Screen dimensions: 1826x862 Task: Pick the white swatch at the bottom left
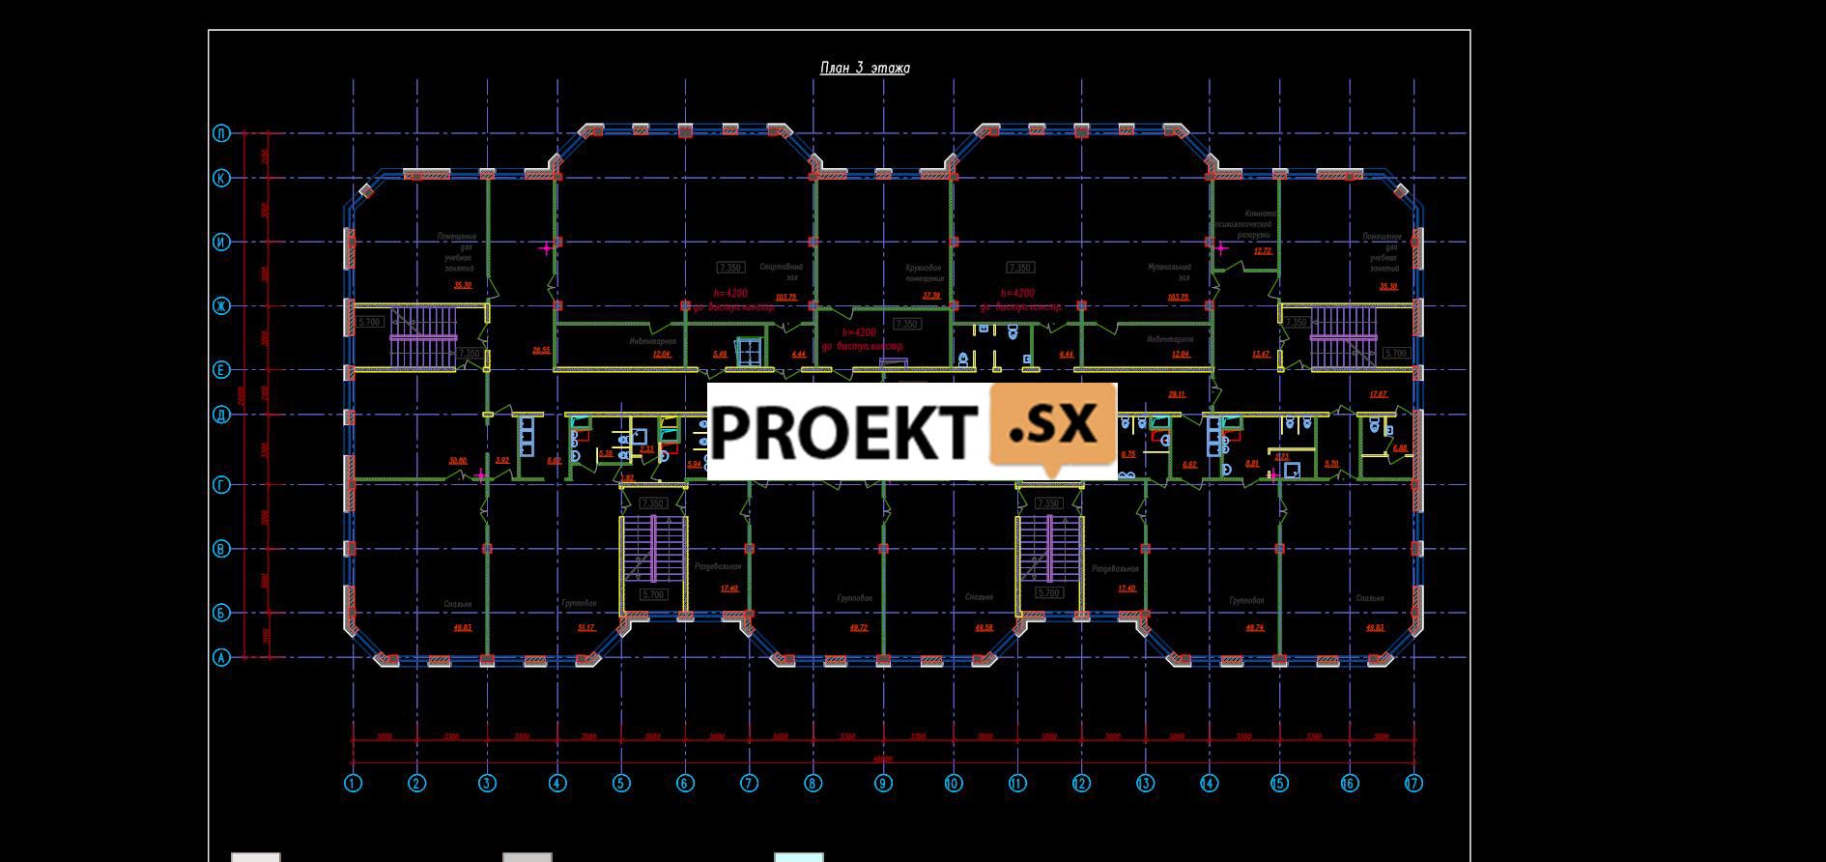click(x=256, y=856)
